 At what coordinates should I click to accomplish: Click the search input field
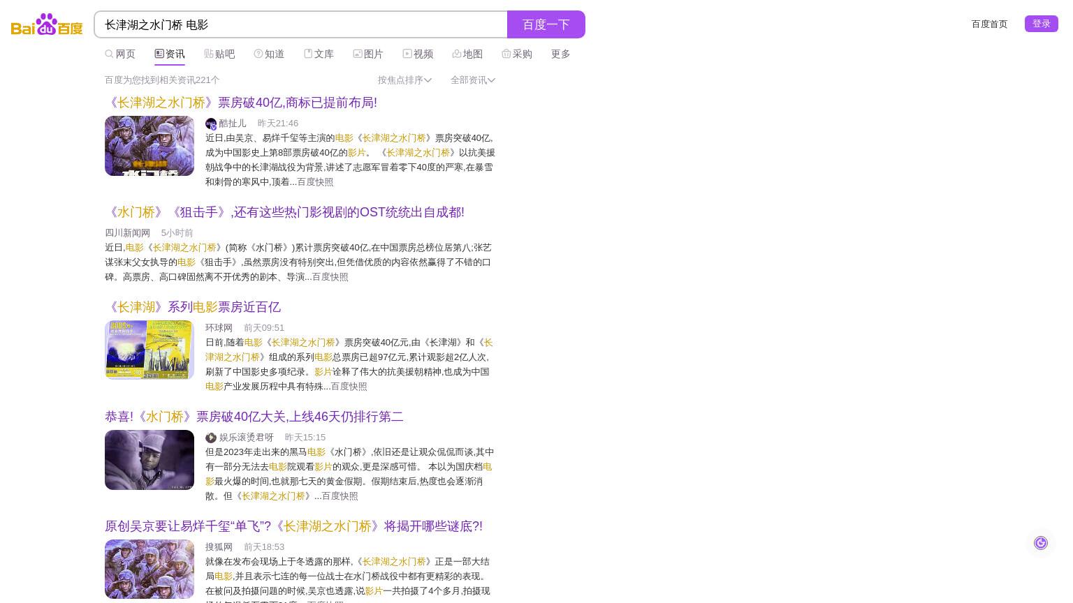[x=300, y=24]
